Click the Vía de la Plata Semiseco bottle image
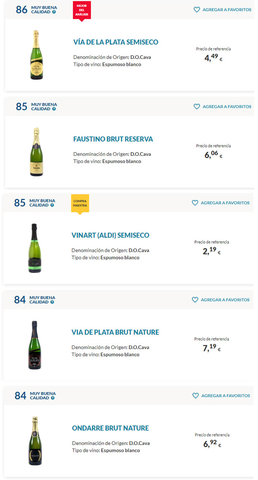Image resolution: width=258 pixels, height=480 pixels. pos(36,55)
